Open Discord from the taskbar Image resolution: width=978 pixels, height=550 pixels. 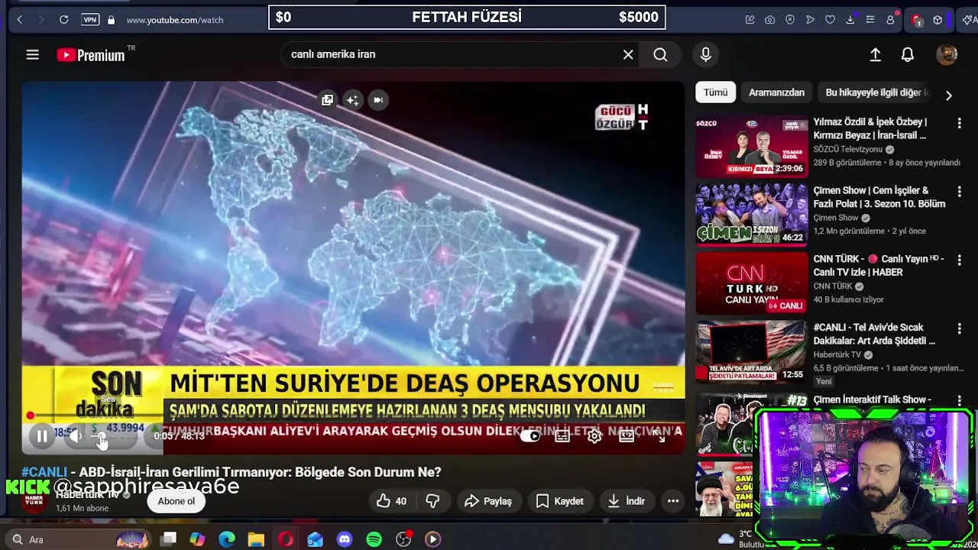(345, 539)
